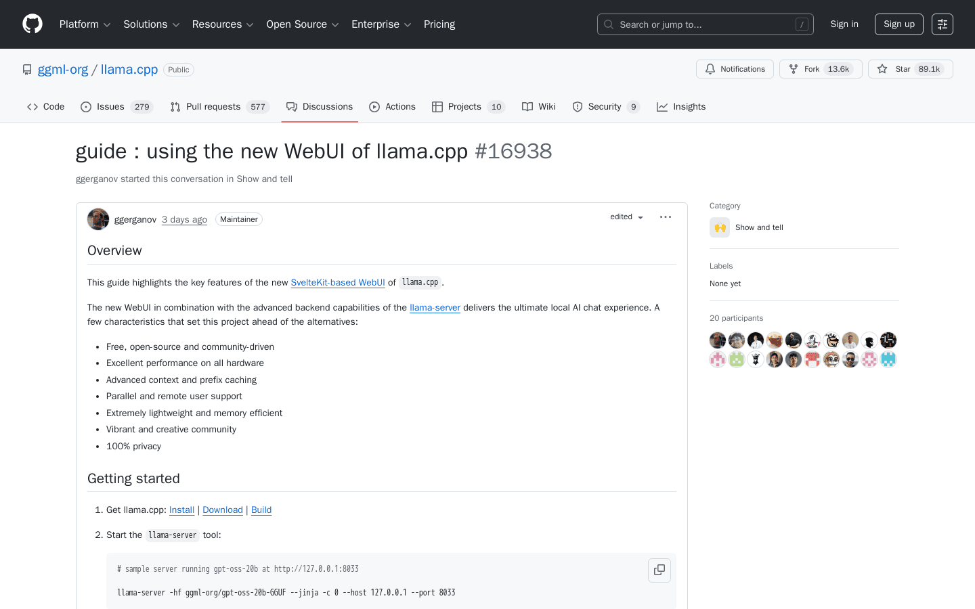Click the Sign up button
This screenshot has width=975, height=609.
(898, 24)
